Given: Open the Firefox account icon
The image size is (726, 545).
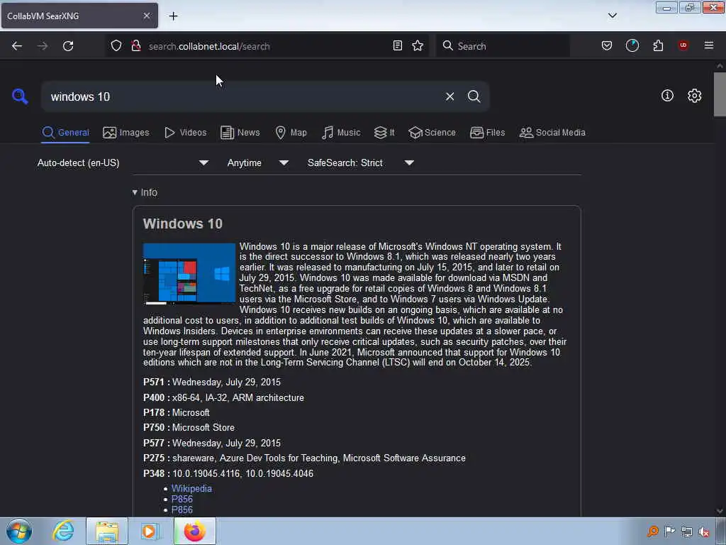Looking at the screenshot, I should point(632,45).
